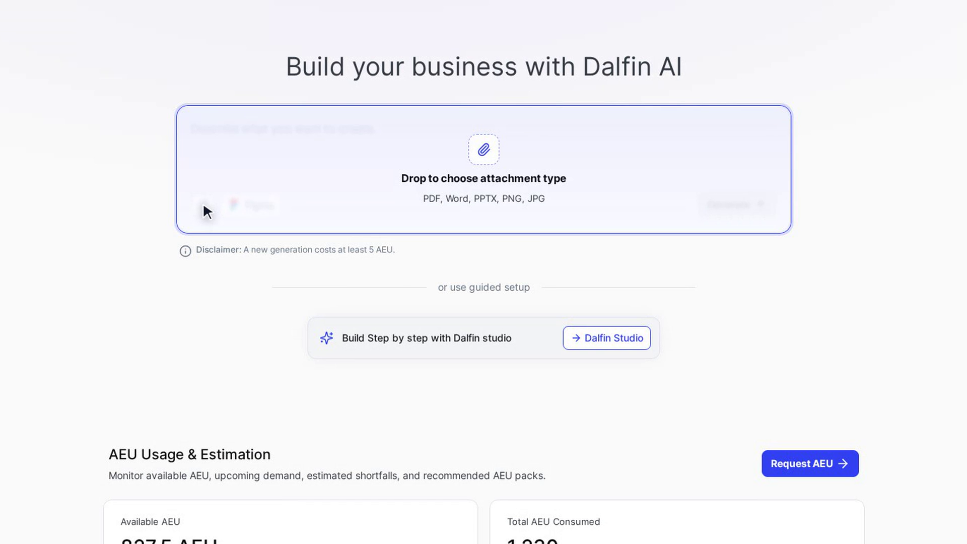Click the Disclaimer info icon
967x544 pixels.
[185, 251]
